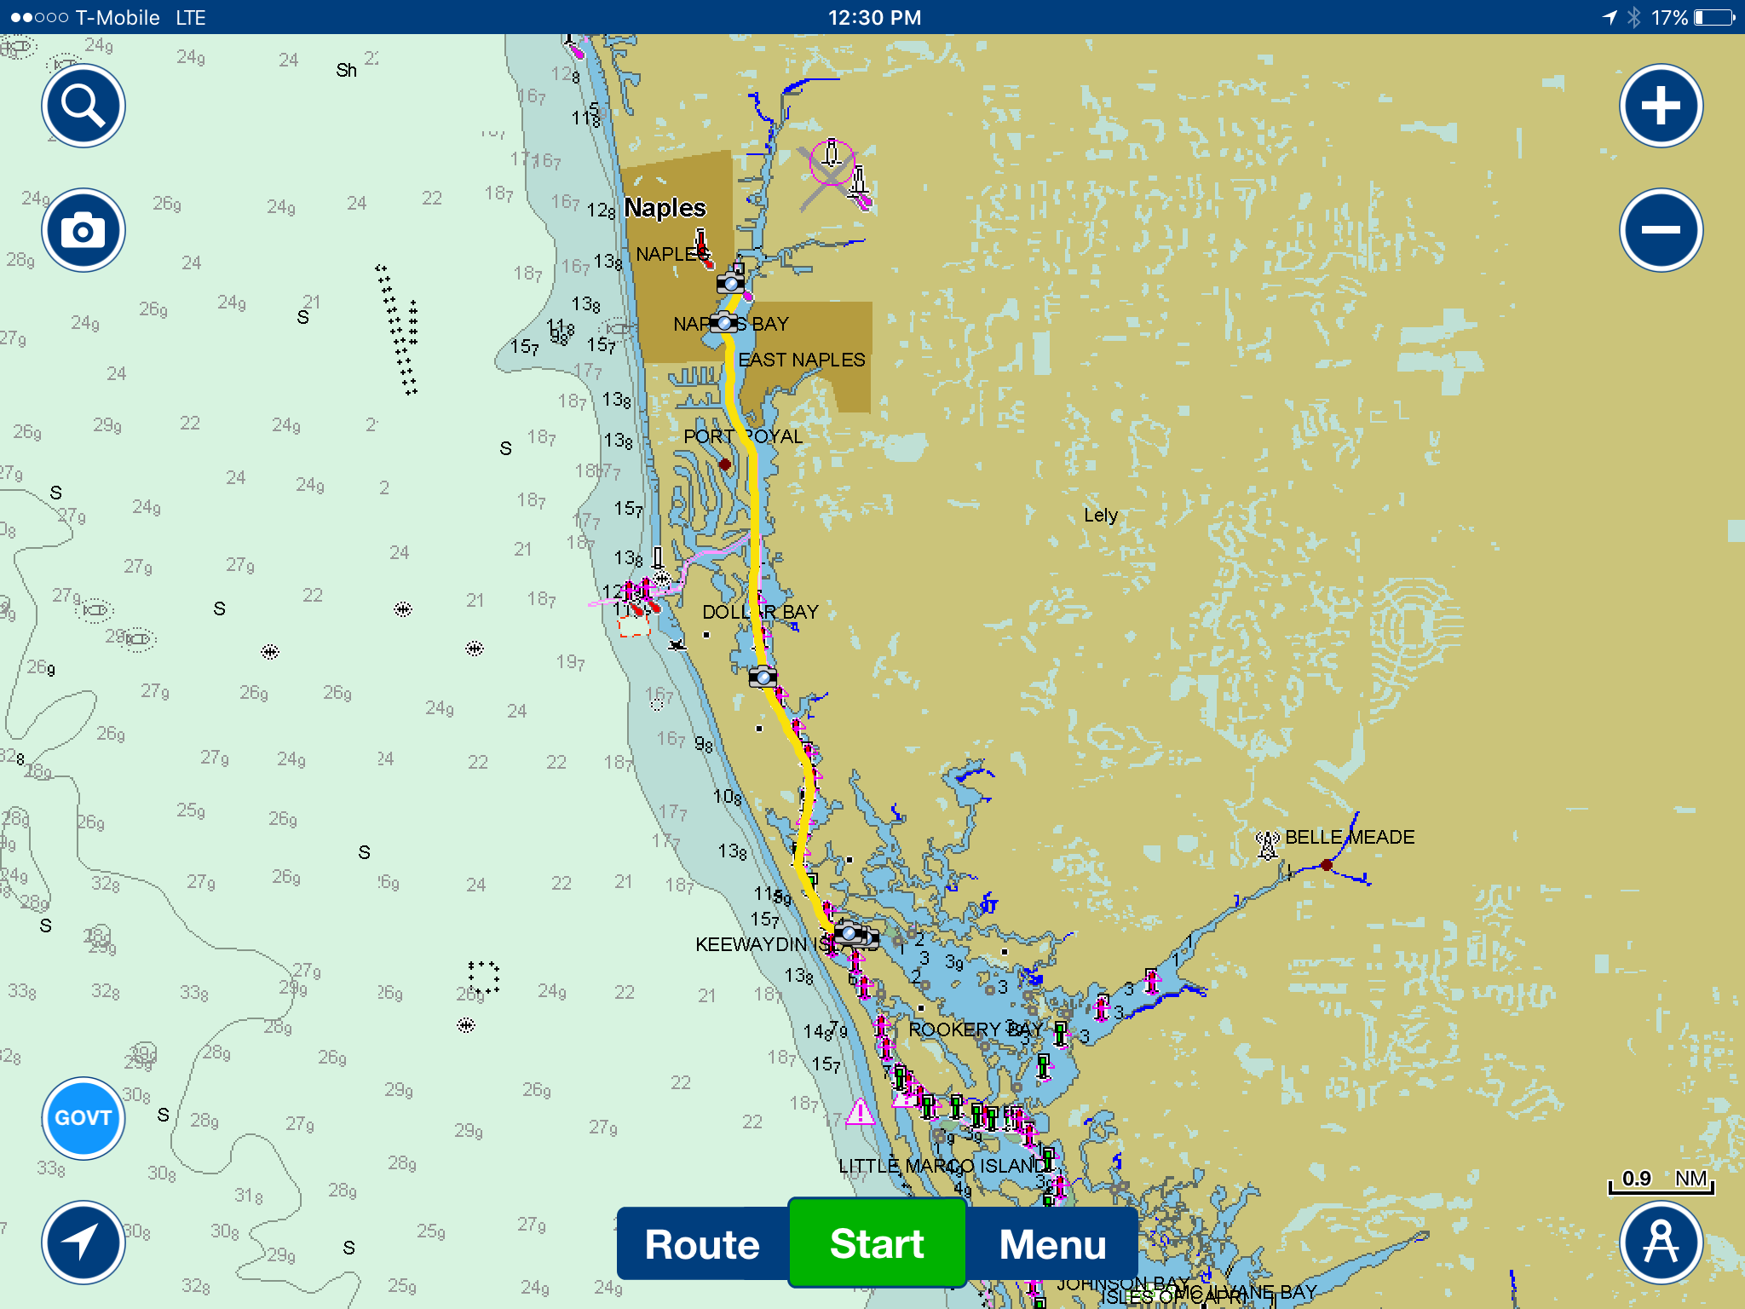
Task: Open the Menu tab
Action: coord(1052,1243)
